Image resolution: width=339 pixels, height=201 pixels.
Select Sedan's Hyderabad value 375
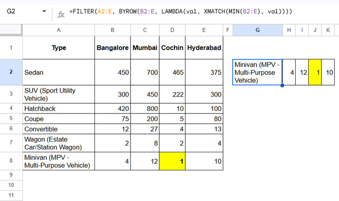(204, 72)
